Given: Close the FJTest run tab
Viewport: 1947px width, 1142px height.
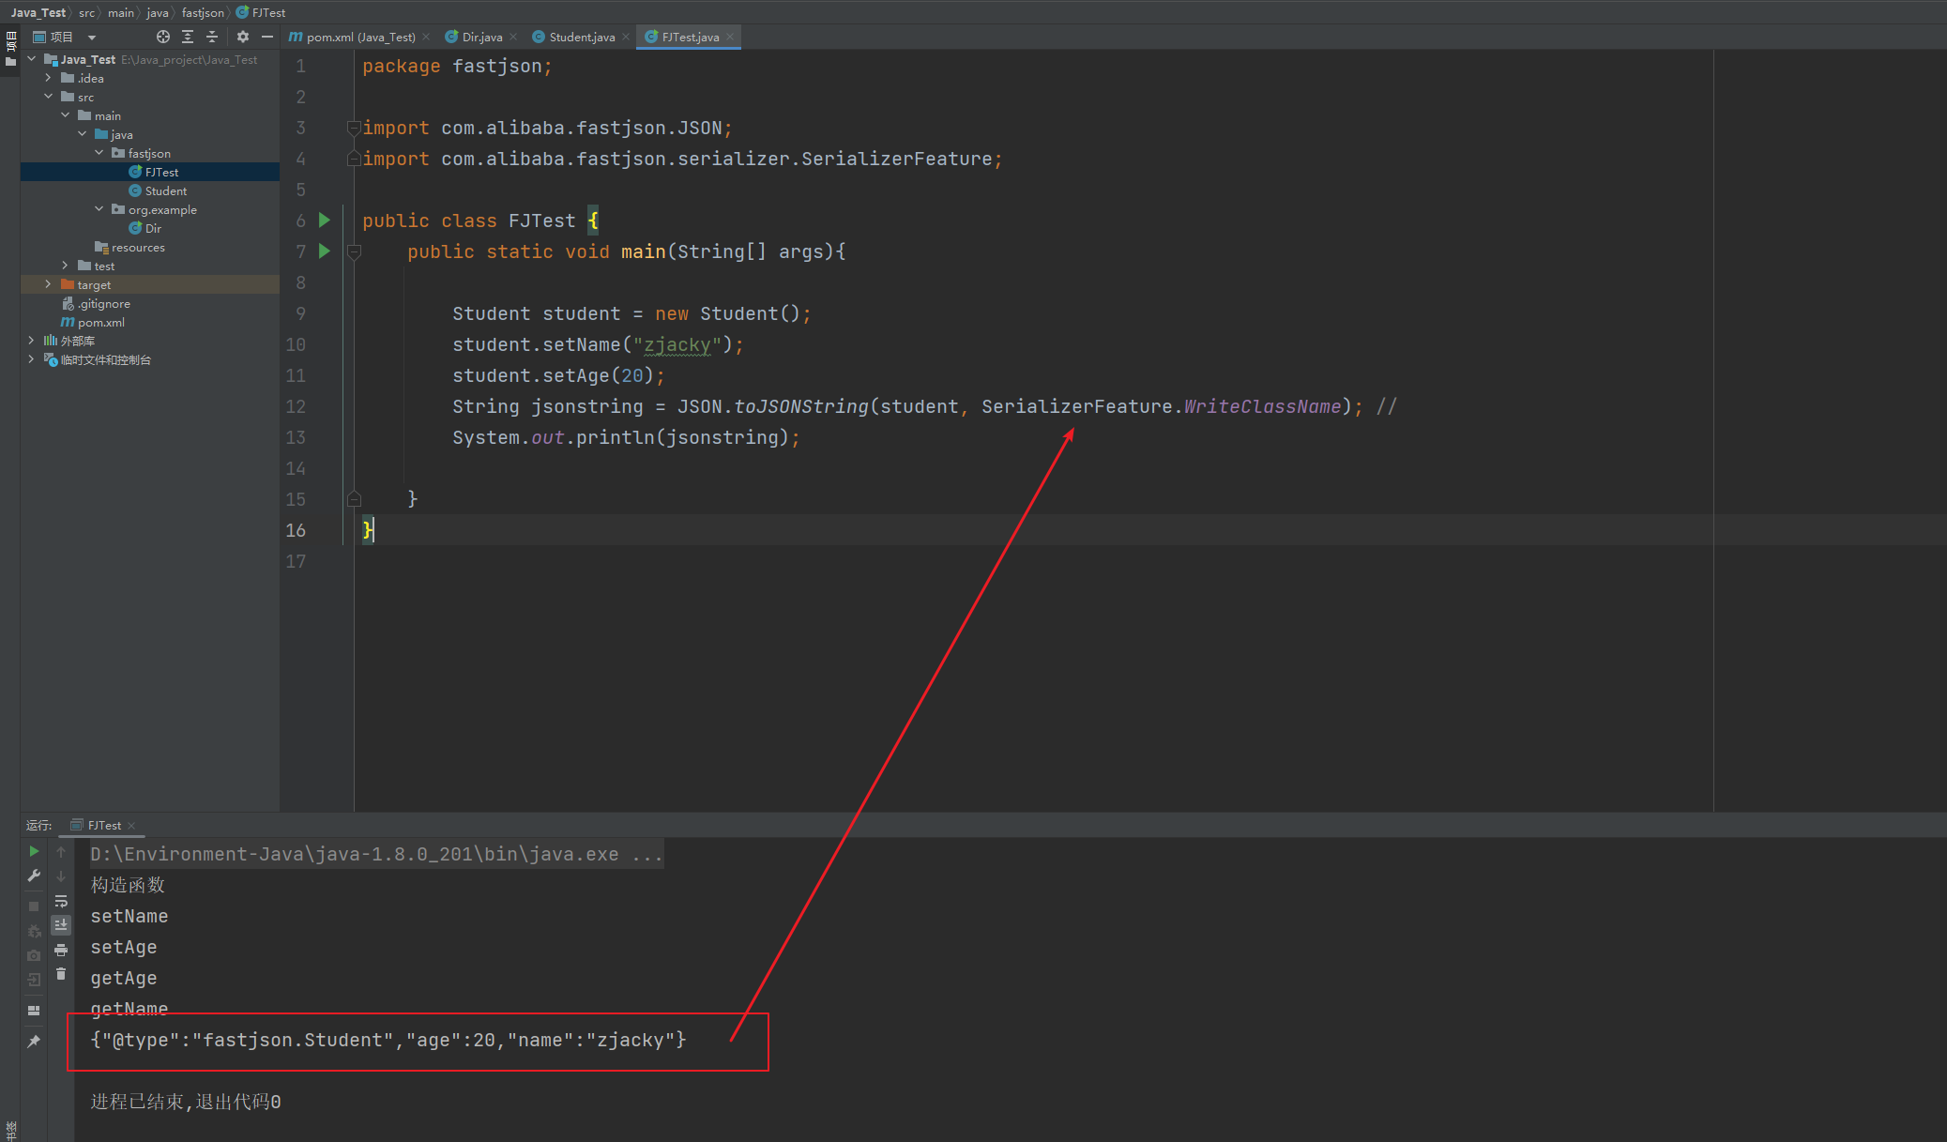Looking at the screenshot, I should (x=131, y=826).
